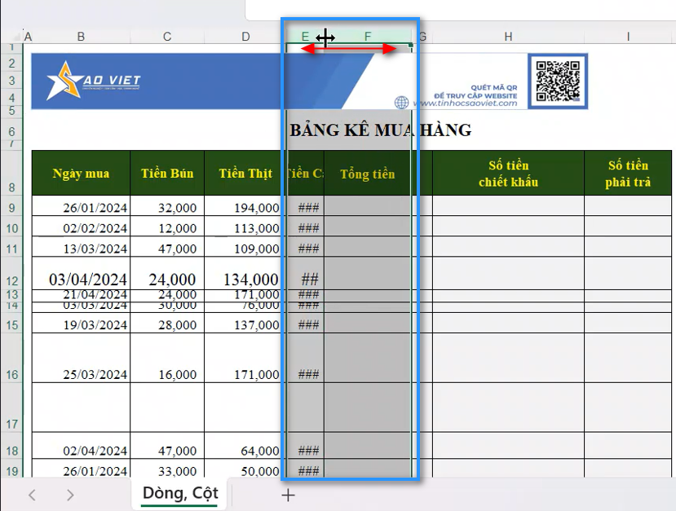Select column H header
The width and height of the screenshot is (676, 511).
pyautogui.click(x=508, y=37)
